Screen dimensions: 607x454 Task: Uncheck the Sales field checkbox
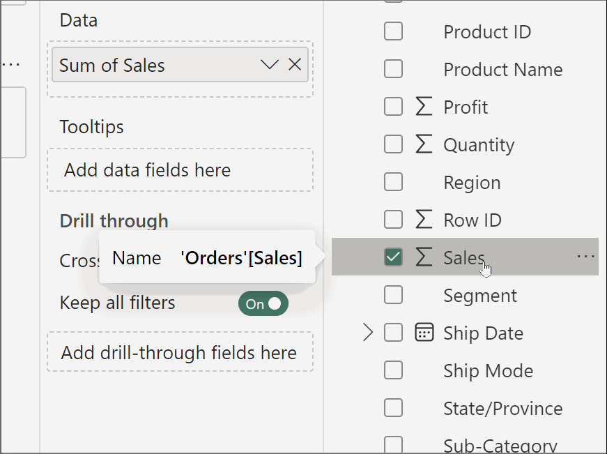394,257
